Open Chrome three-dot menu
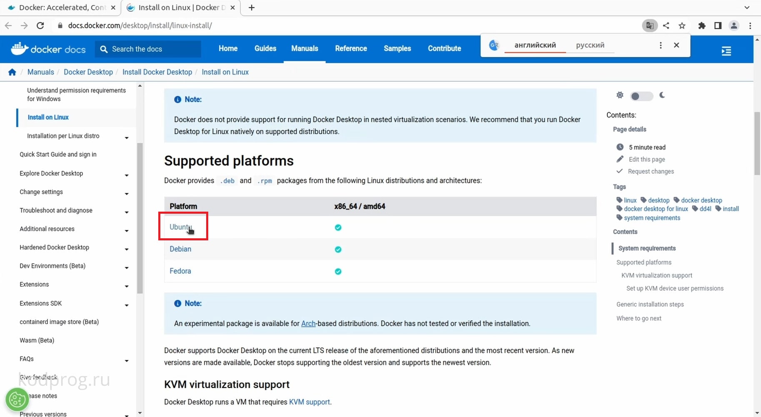The image size is (761, 417). tap(750, 25)
